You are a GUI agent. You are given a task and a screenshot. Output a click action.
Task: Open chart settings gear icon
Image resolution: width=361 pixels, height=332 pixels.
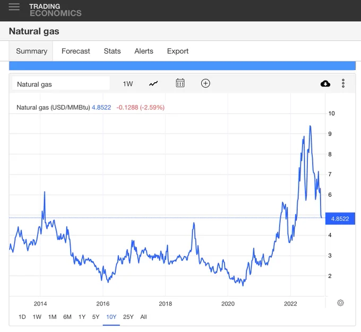[x=340, y=303]
